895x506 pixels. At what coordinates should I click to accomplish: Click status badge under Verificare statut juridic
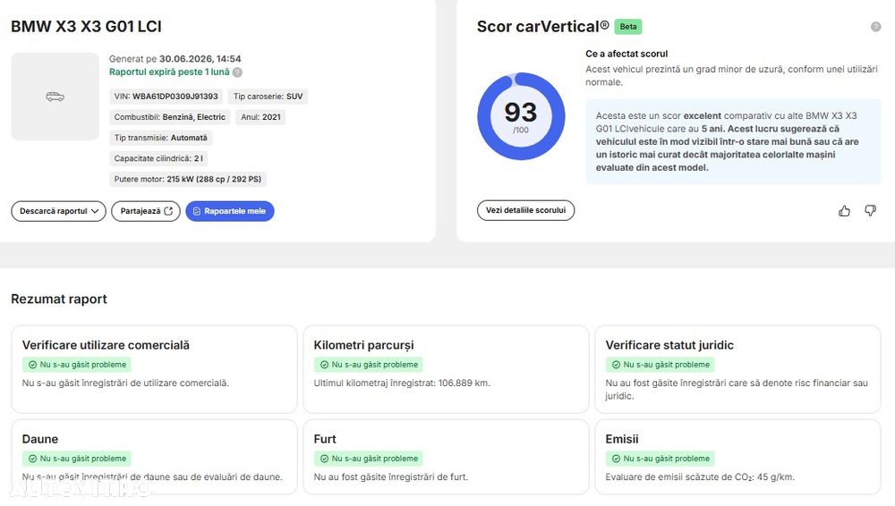[660, 365]
